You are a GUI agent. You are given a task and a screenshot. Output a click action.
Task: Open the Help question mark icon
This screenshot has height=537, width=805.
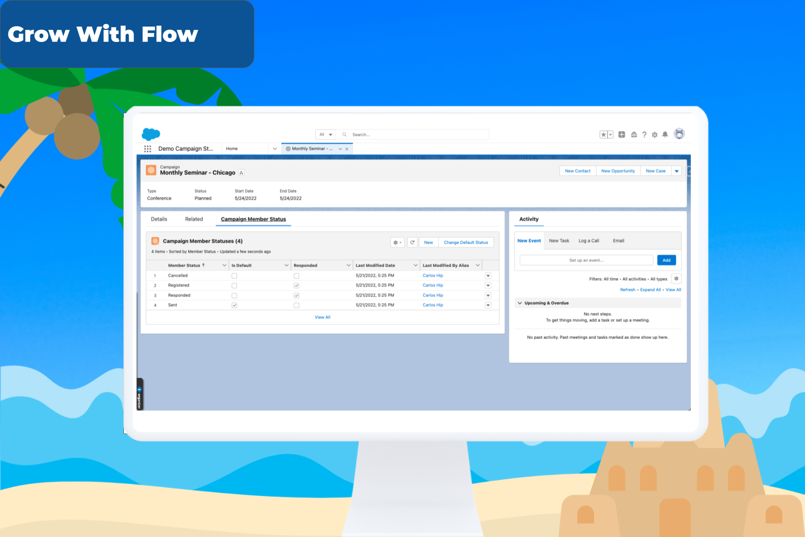(644, 135)
